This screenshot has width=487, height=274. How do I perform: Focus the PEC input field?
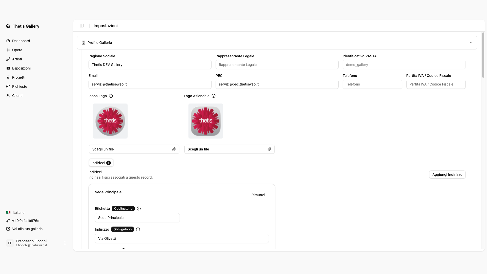(277, 84)
